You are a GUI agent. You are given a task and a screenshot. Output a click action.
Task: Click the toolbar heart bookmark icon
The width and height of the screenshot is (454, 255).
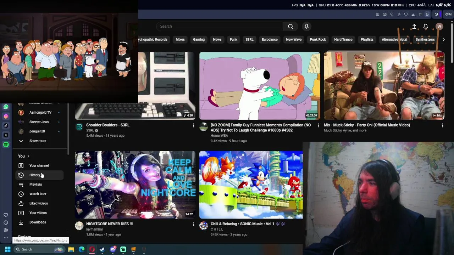pyautogui.click(x=406, y=14)
